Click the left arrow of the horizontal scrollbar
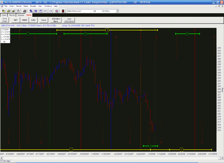 click(x=1, y=158)
